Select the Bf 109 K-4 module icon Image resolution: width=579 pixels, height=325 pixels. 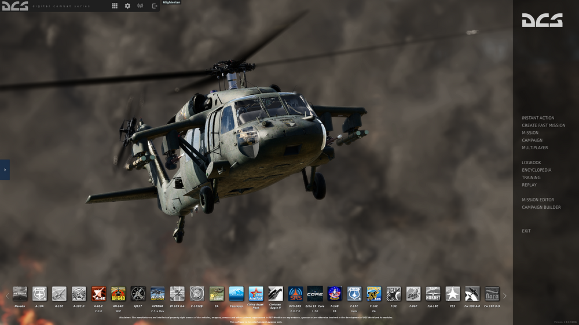[x=177, y=294]
